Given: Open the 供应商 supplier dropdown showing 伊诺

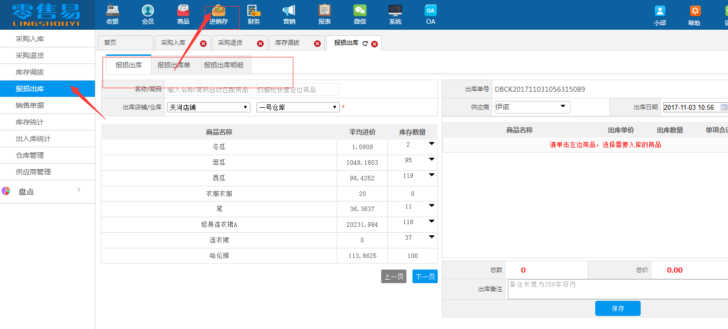Looking at the screenshot, I should (x=563, y=107).
